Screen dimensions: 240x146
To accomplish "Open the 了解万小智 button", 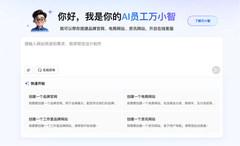I will [202, 21].
